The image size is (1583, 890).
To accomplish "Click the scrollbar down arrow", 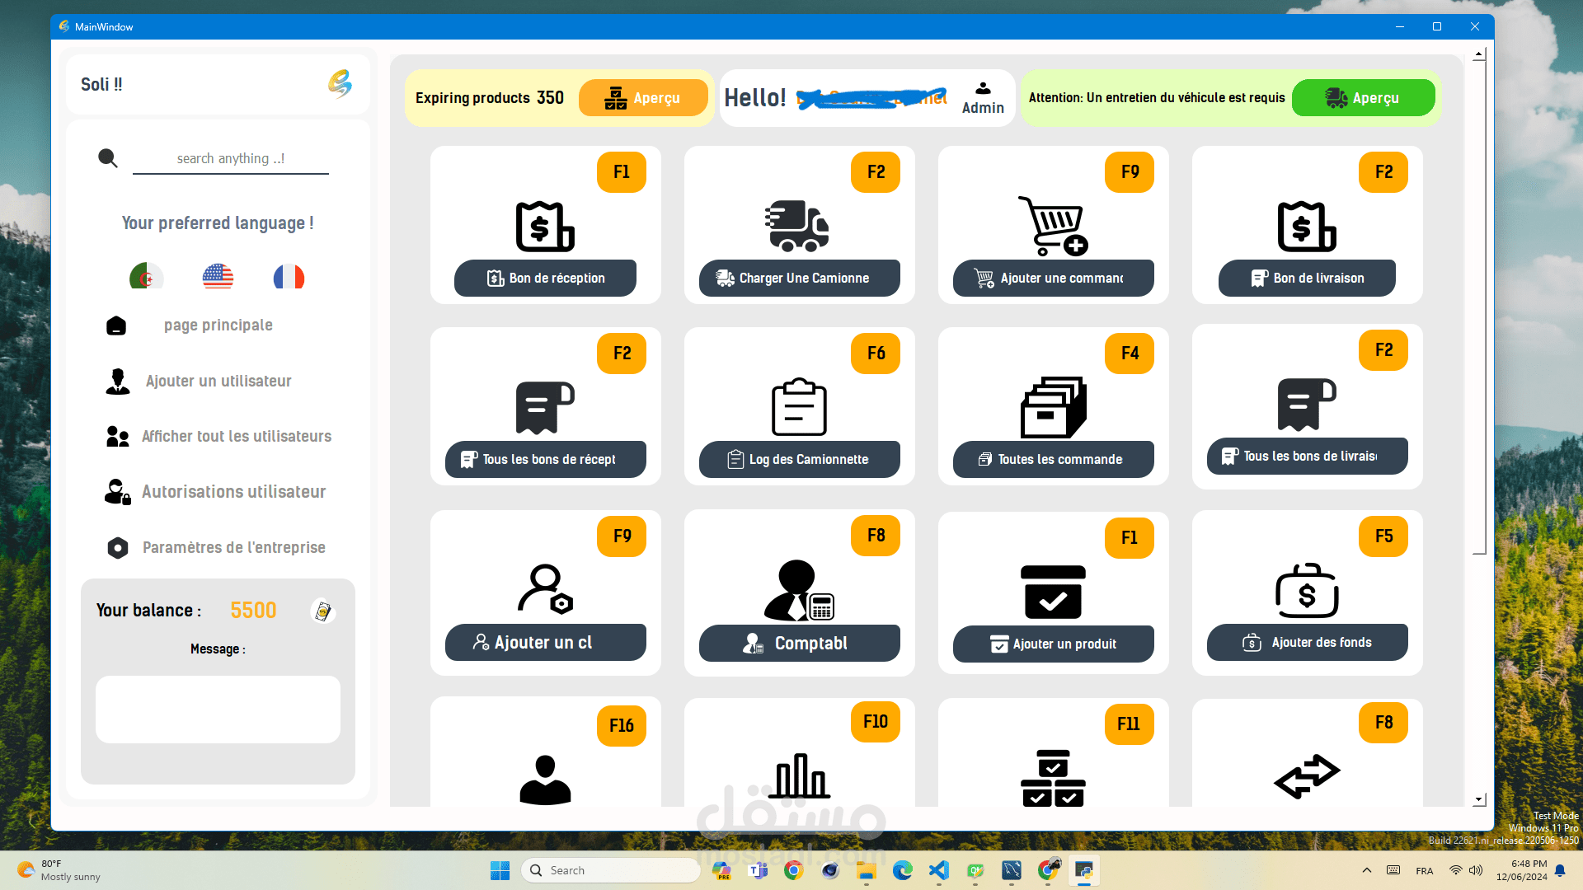I will click(1479, 799).
